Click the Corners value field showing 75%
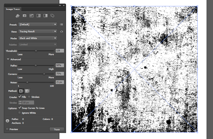This screenshot has height=139, width=213. tap(60, 74)
